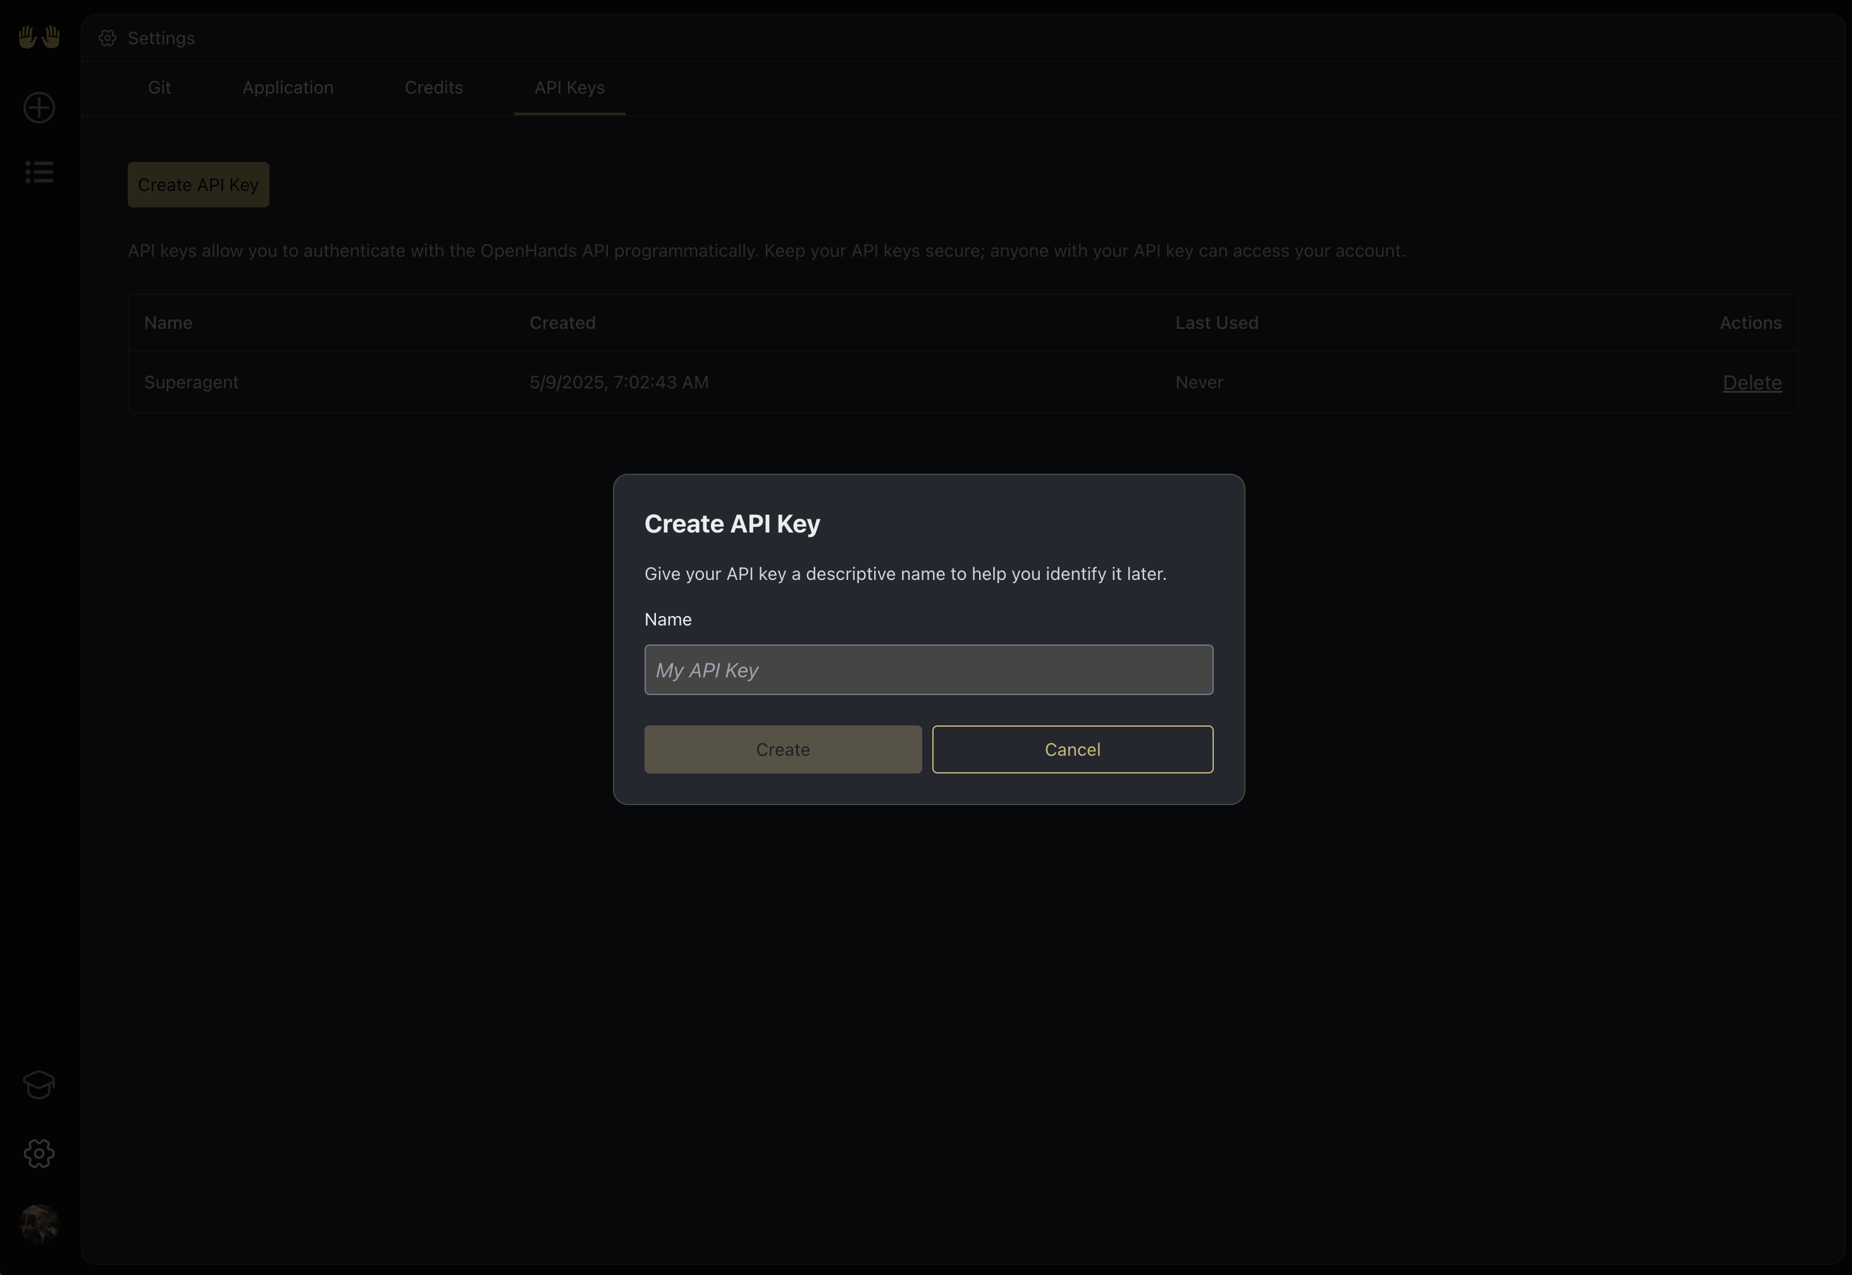Click the OpenHands hands logo
Image resolution: width=1852 pixels, height=1275 pixels.
coord(39,37)
